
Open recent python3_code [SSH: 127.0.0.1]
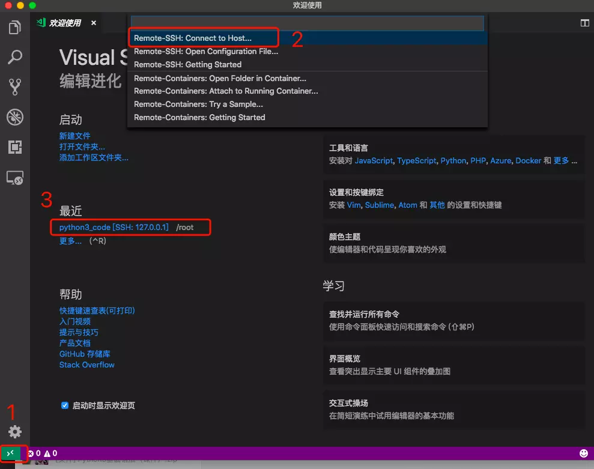click(x=114, y=228)
